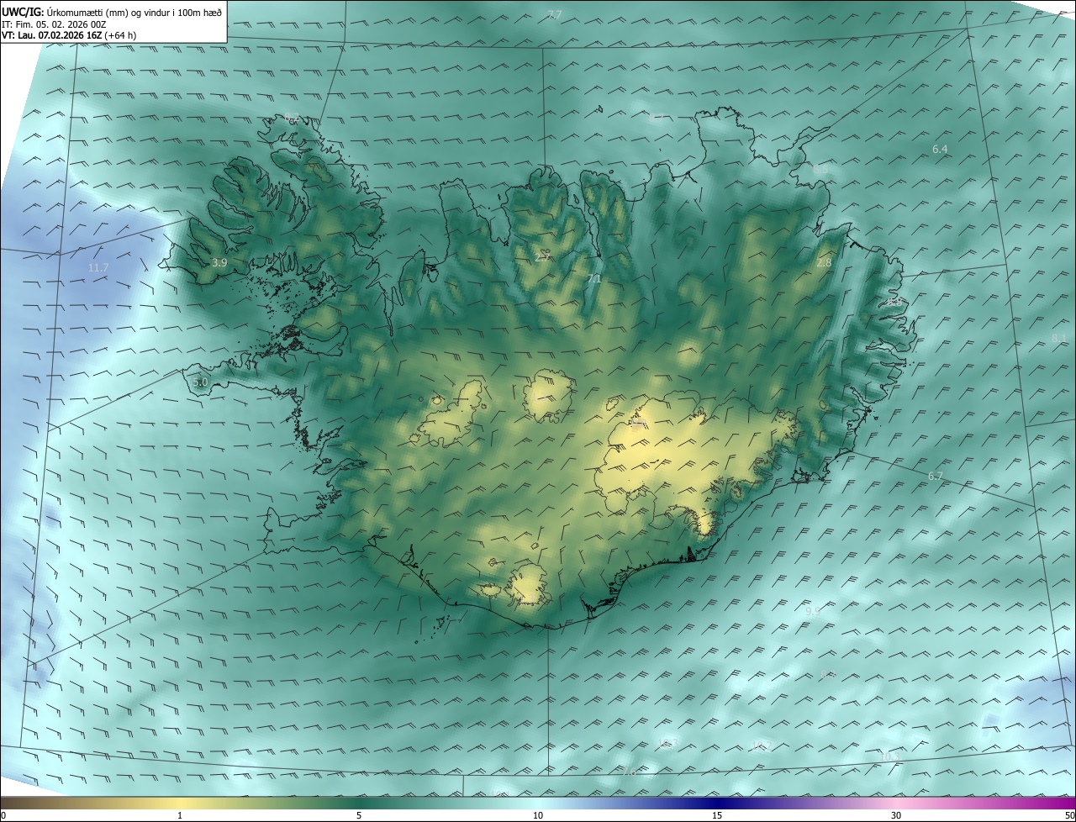This screenshot has width=1076, height=822.
Task: Click the 7.6 value near the bottom border
Action: point(630,772)
